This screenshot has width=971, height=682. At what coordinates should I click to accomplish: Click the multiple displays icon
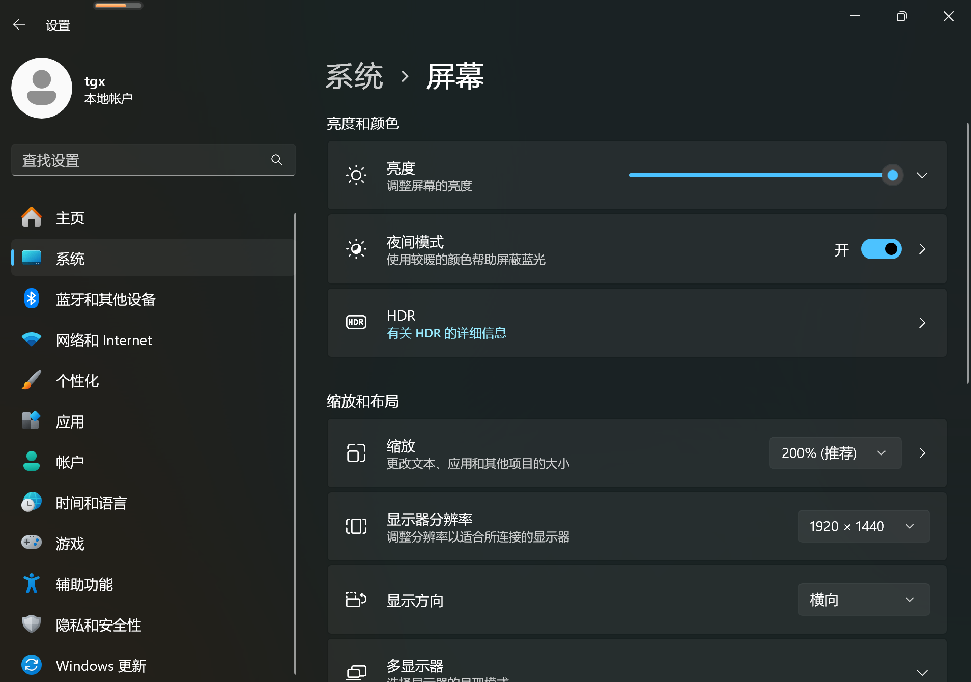click(x=356, y=672)
